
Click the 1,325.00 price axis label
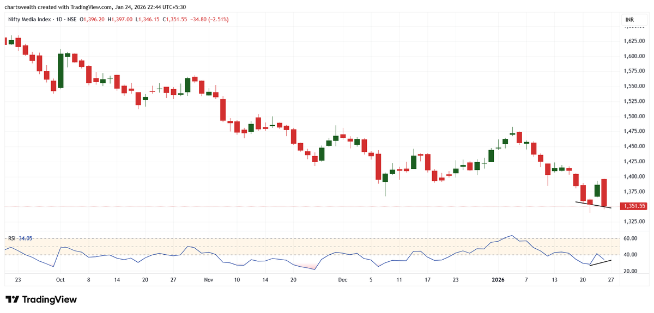[x=634, y=222]
